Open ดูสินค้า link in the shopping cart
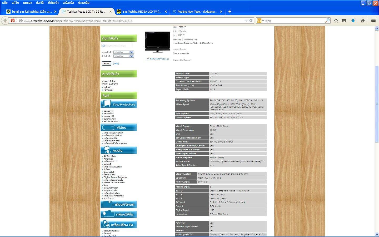Image resolution: width=379 pixels, height=237 pixels. (108, 87)
